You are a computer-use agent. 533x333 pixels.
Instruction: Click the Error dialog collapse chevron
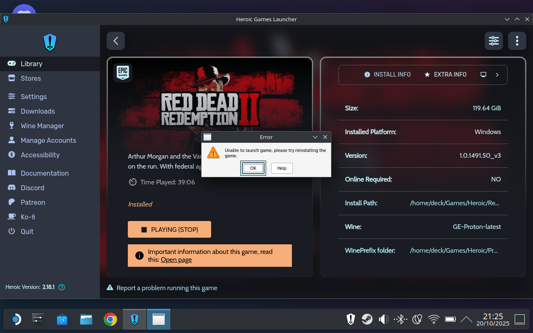(x=315, y=137)
